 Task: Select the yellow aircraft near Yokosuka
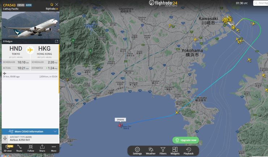point(177,113)
